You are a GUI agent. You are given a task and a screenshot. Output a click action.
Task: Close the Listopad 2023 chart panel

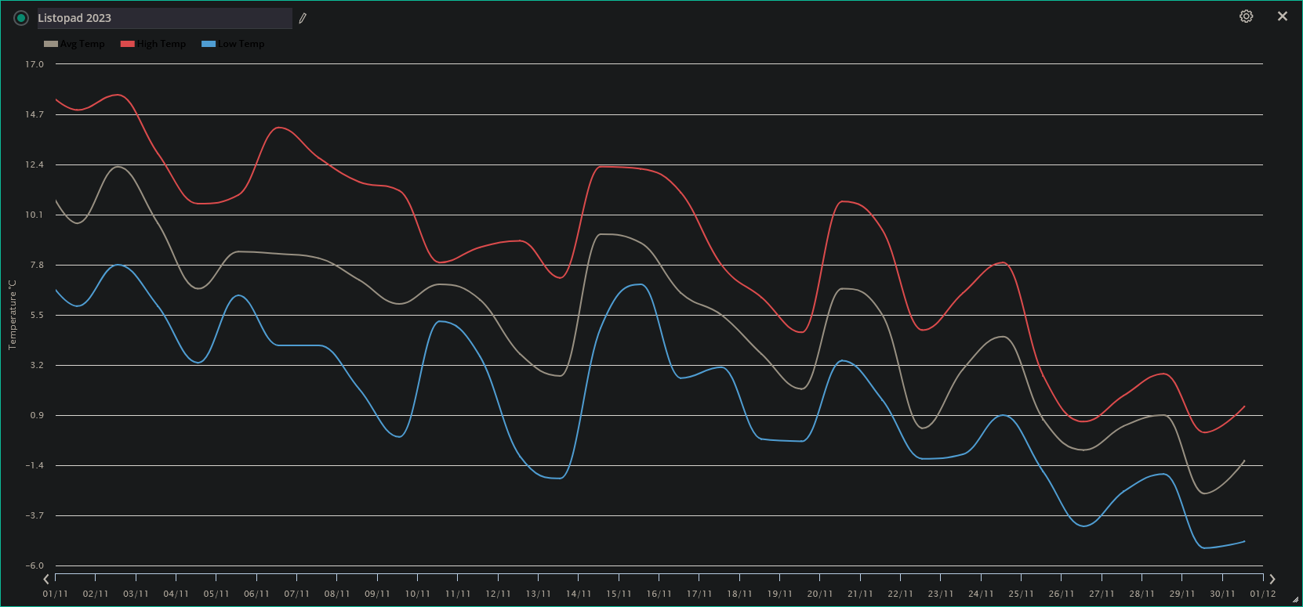click(x=1283, y=16)
